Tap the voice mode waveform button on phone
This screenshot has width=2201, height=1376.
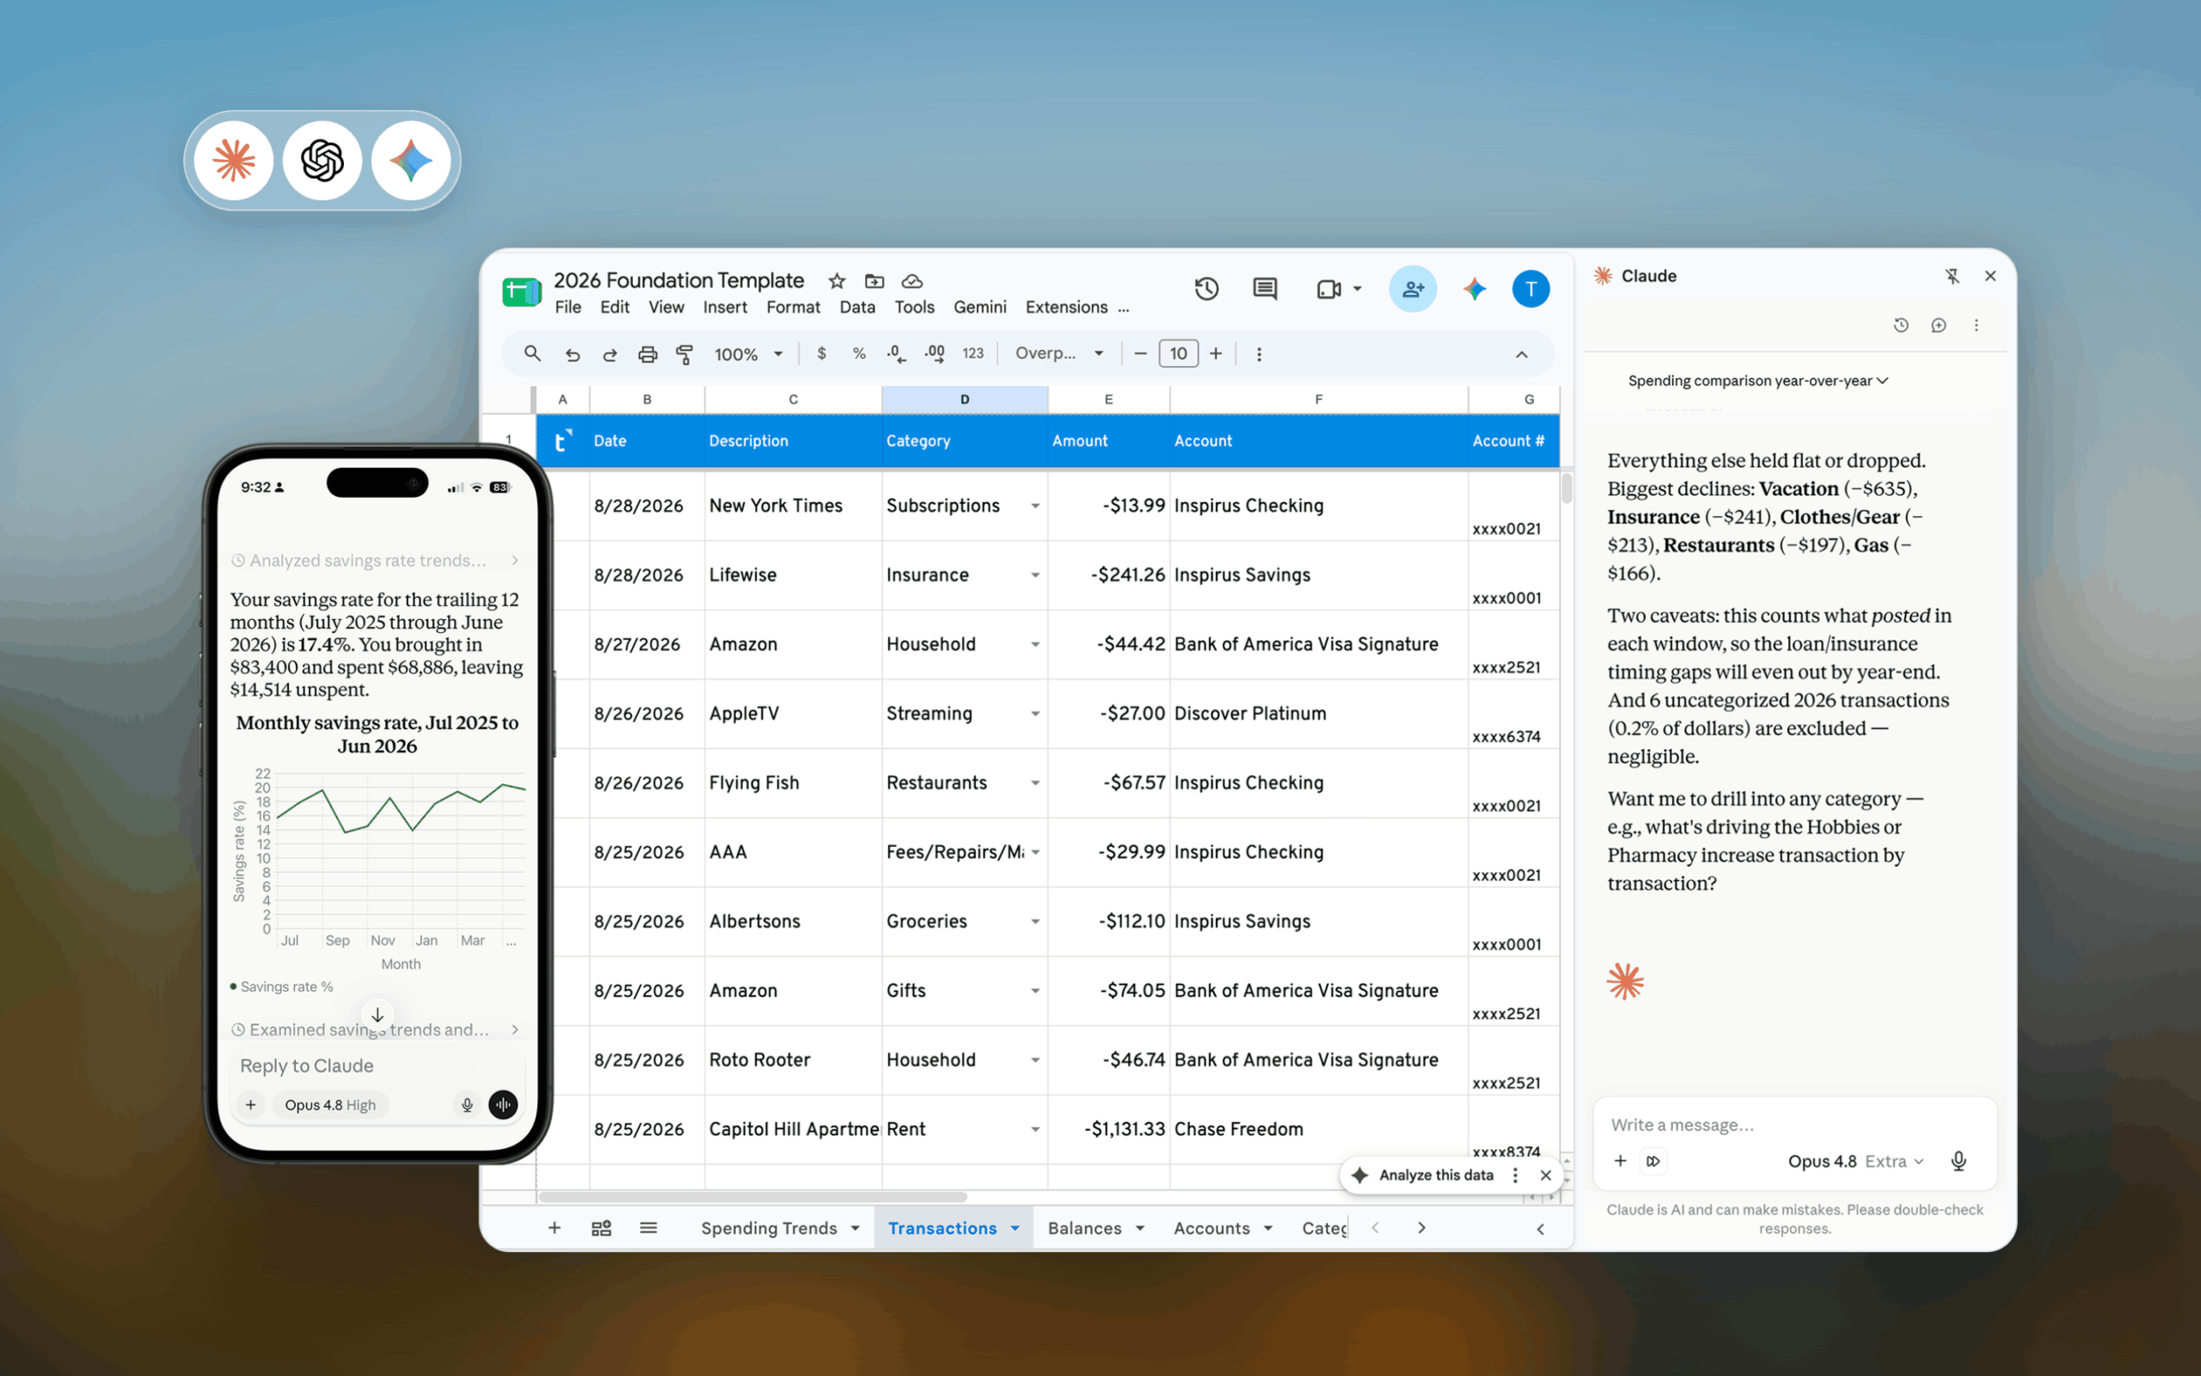(x=503, y=1105)
